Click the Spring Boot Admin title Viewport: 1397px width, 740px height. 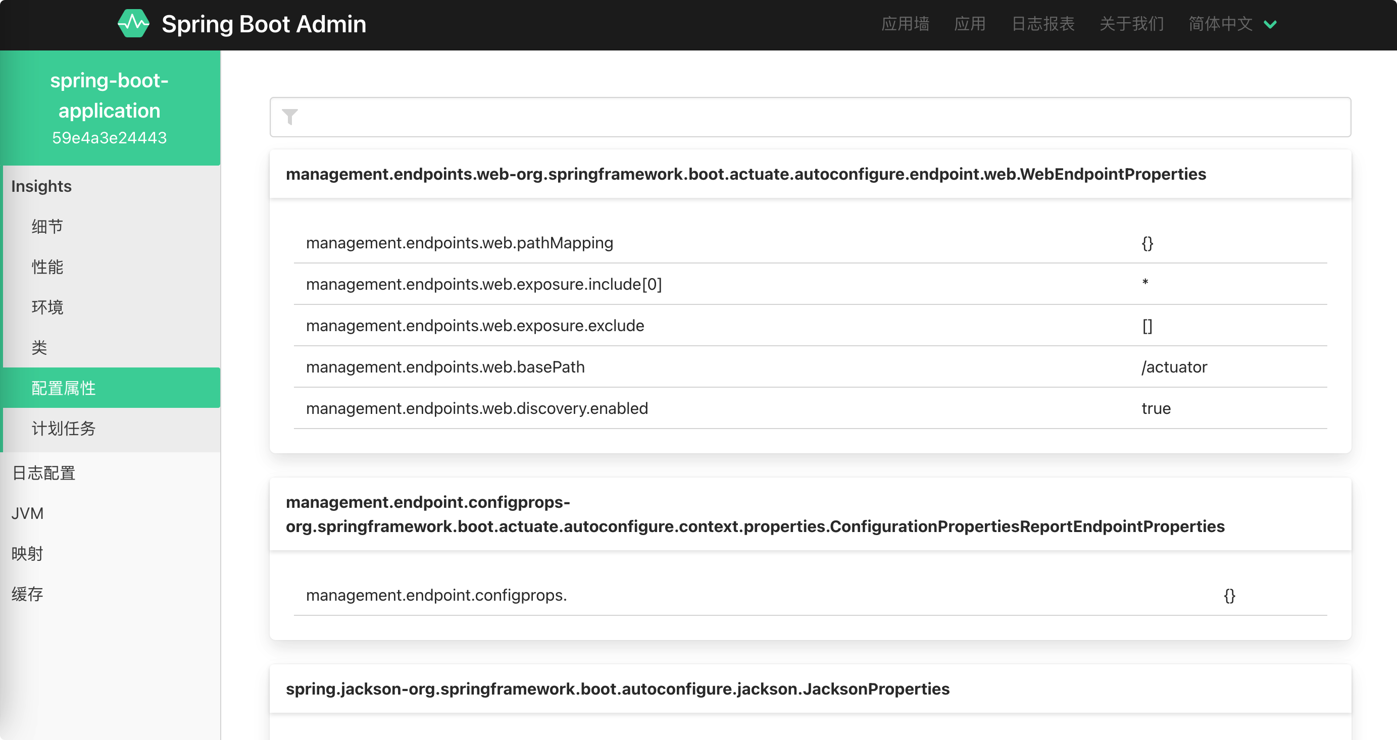(264, 24)
